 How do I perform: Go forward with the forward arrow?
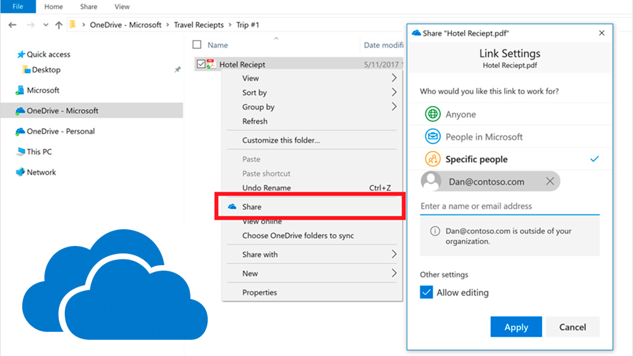[x=31, y=25]
